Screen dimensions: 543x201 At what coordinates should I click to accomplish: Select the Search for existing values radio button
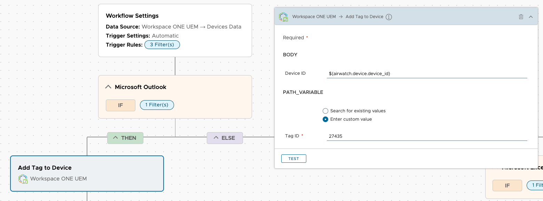(x=325, y=111)
